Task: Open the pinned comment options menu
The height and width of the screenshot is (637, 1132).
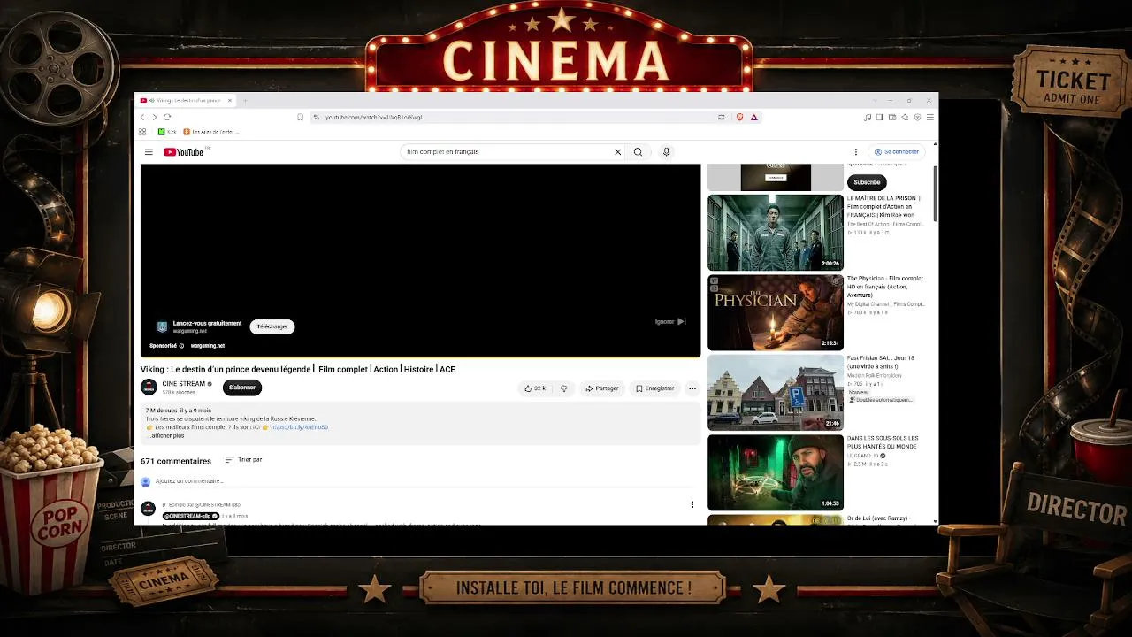Action: (692, 505)
